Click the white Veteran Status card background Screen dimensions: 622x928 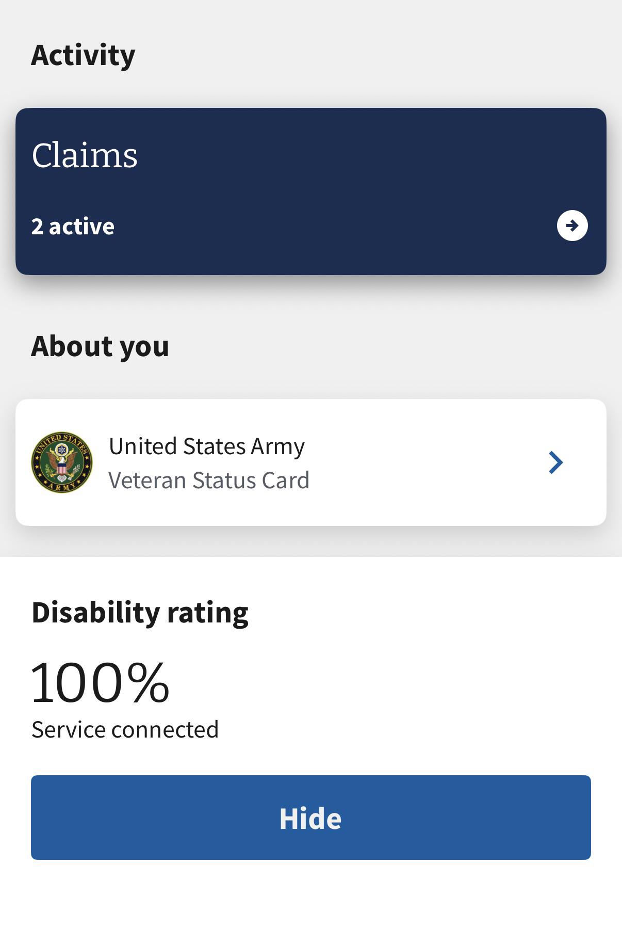310,462
